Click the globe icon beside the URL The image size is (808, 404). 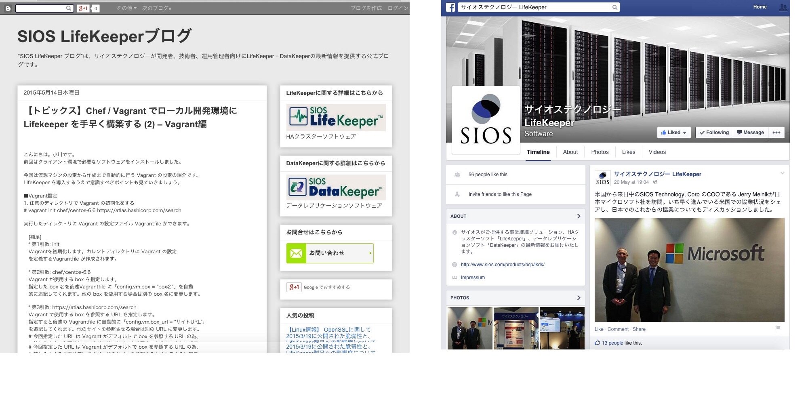455,265
